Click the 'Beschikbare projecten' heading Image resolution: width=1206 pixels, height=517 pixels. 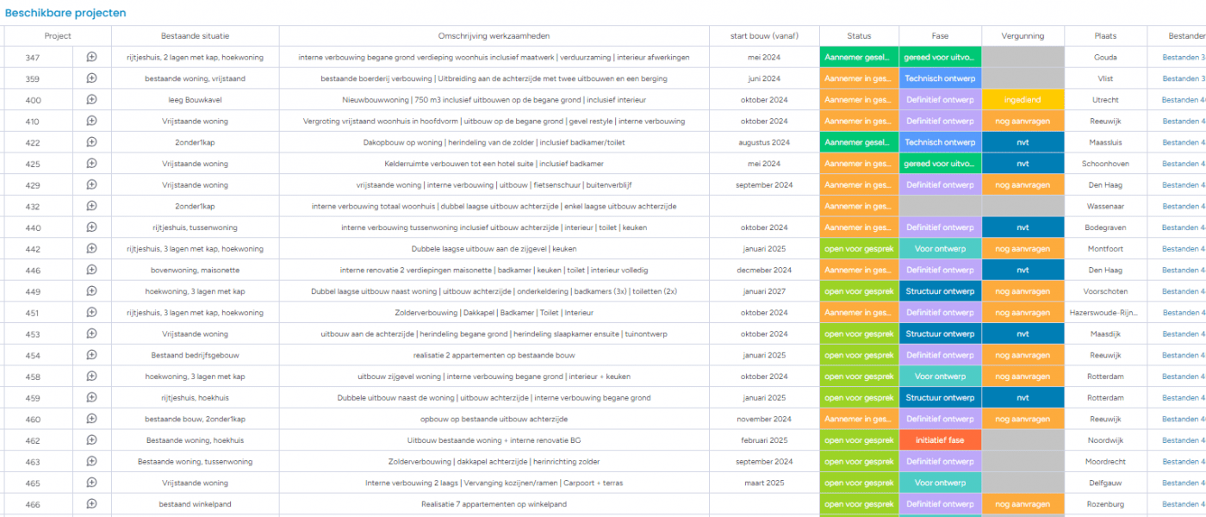pos(65,13)
